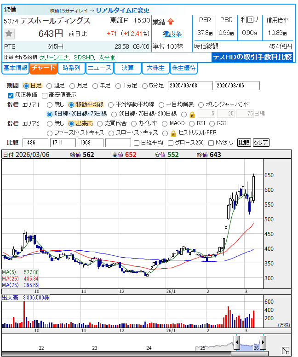Image resolution: width=298 pixels, height=357 pixels.
Task: Select the カイリ率 indicator
Action: coord(134,124)
